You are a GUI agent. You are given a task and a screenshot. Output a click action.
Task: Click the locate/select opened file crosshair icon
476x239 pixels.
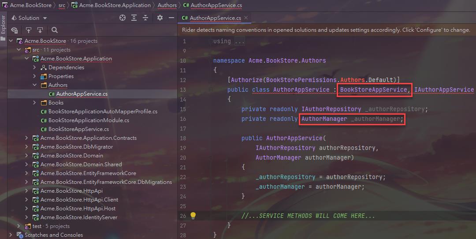tap(123, 18)
